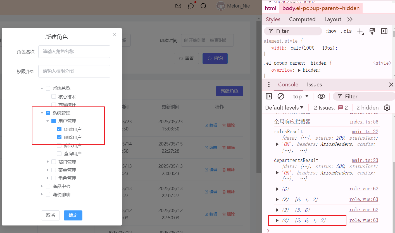Screen dimensions: 395x233
Task: Collapse the 系统总览 tree node
Action: [42, 88]
